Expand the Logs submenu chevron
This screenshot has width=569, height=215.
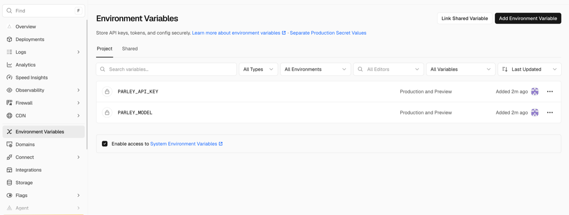click(78, 52)
